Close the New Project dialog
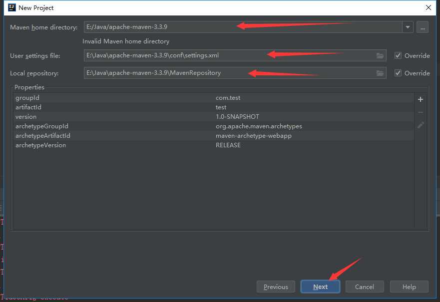 (428, 7)
